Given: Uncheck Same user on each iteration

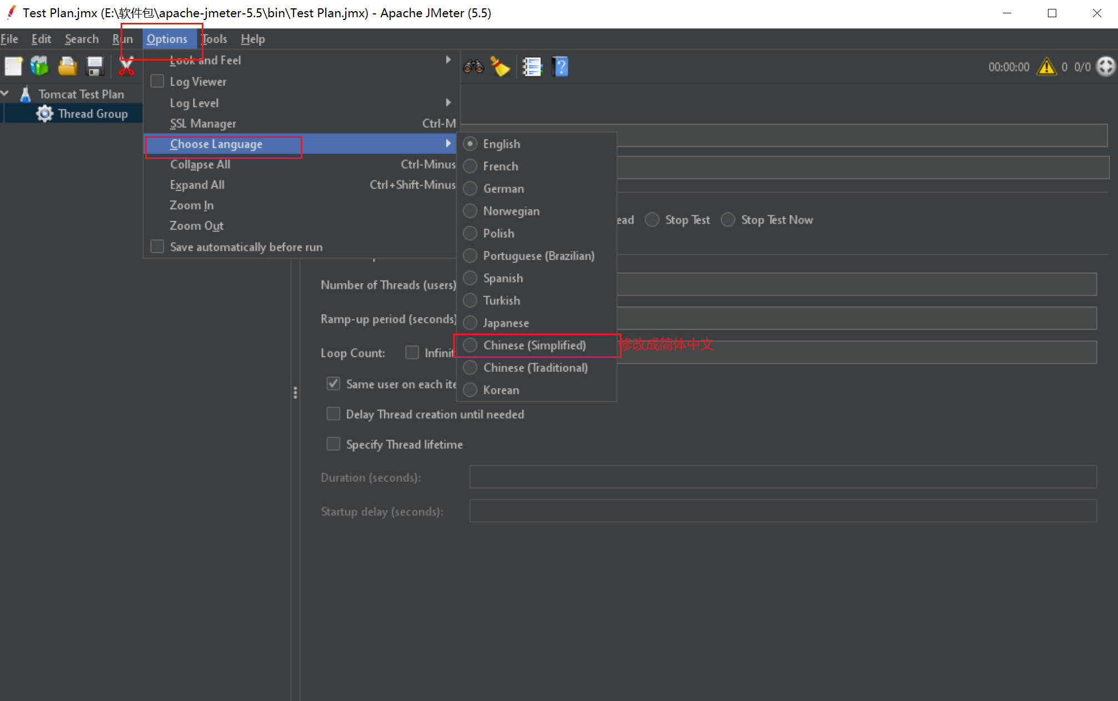Looking at the screenshot, I should pos(333,384).
